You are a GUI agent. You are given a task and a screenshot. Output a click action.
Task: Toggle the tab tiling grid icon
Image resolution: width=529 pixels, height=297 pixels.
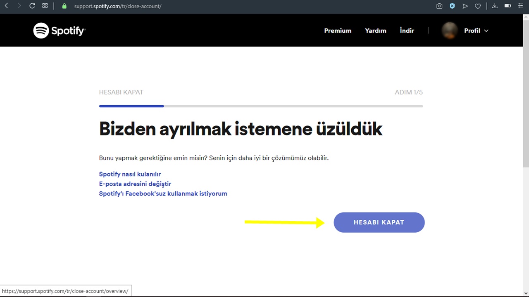coord(45,6)
